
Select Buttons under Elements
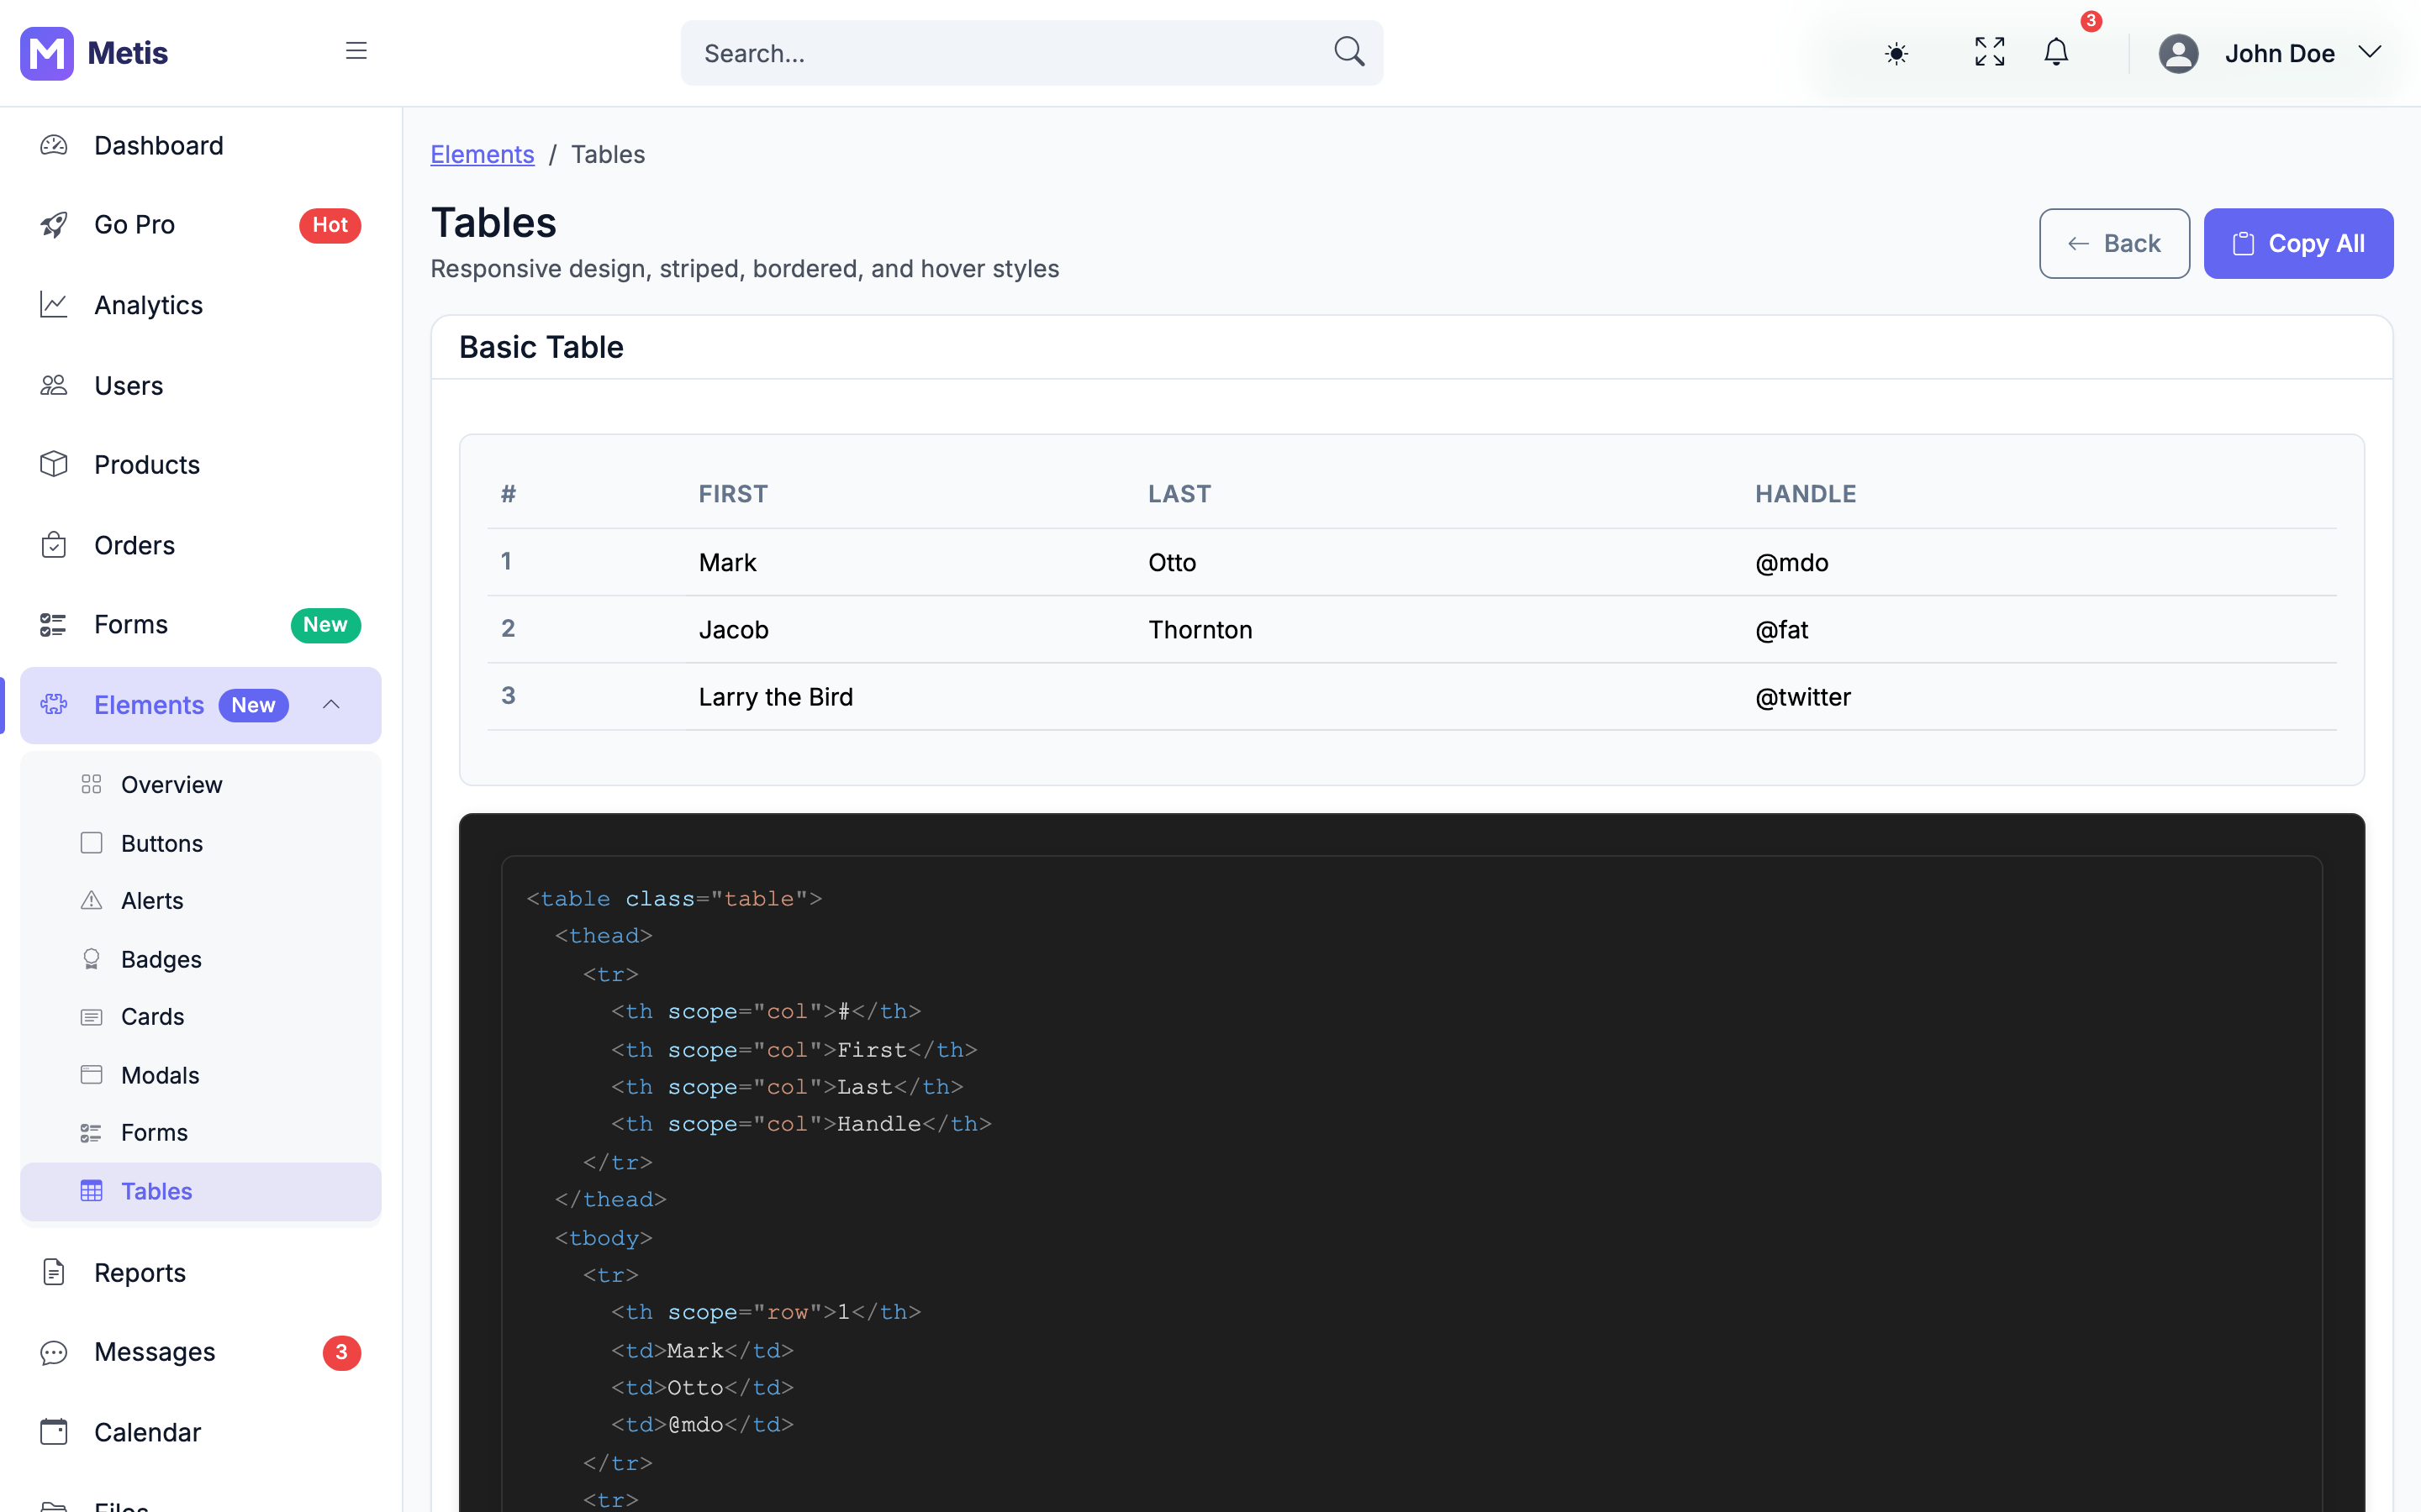point(200,843)
